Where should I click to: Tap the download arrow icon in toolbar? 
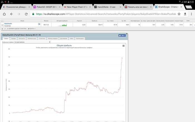[185, 14]
